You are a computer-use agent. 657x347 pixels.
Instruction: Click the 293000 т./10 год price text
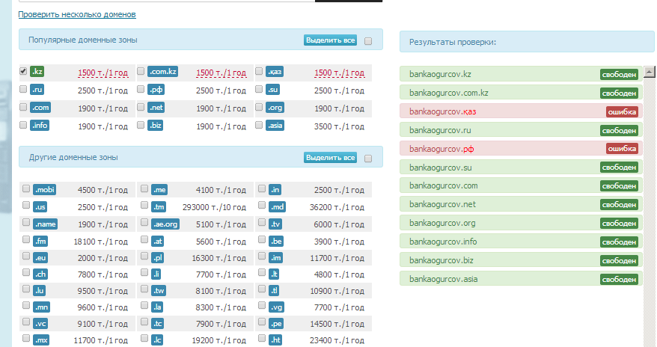(x=214, y=207)
